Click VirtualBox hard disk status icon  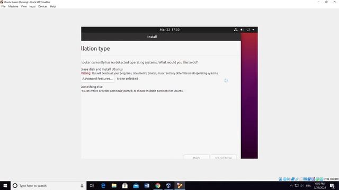point(280,179)
